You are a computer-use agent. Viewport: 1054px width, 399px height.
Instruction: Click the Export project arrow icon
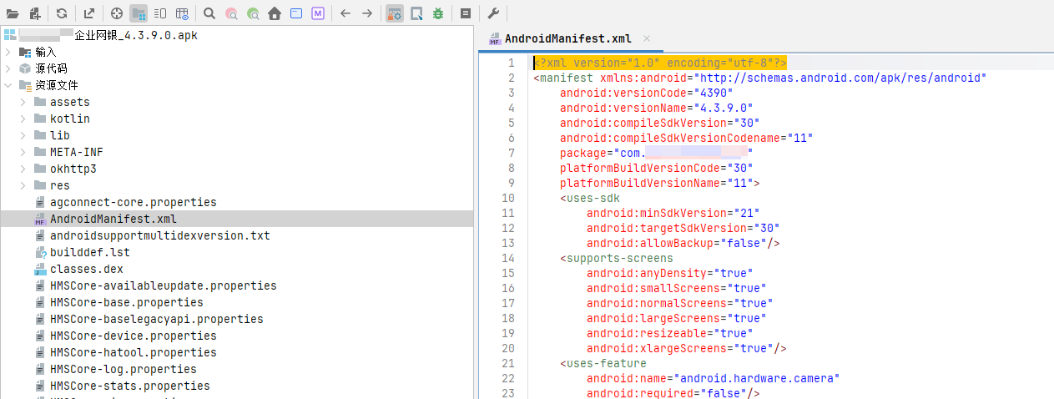click(89, 13)
